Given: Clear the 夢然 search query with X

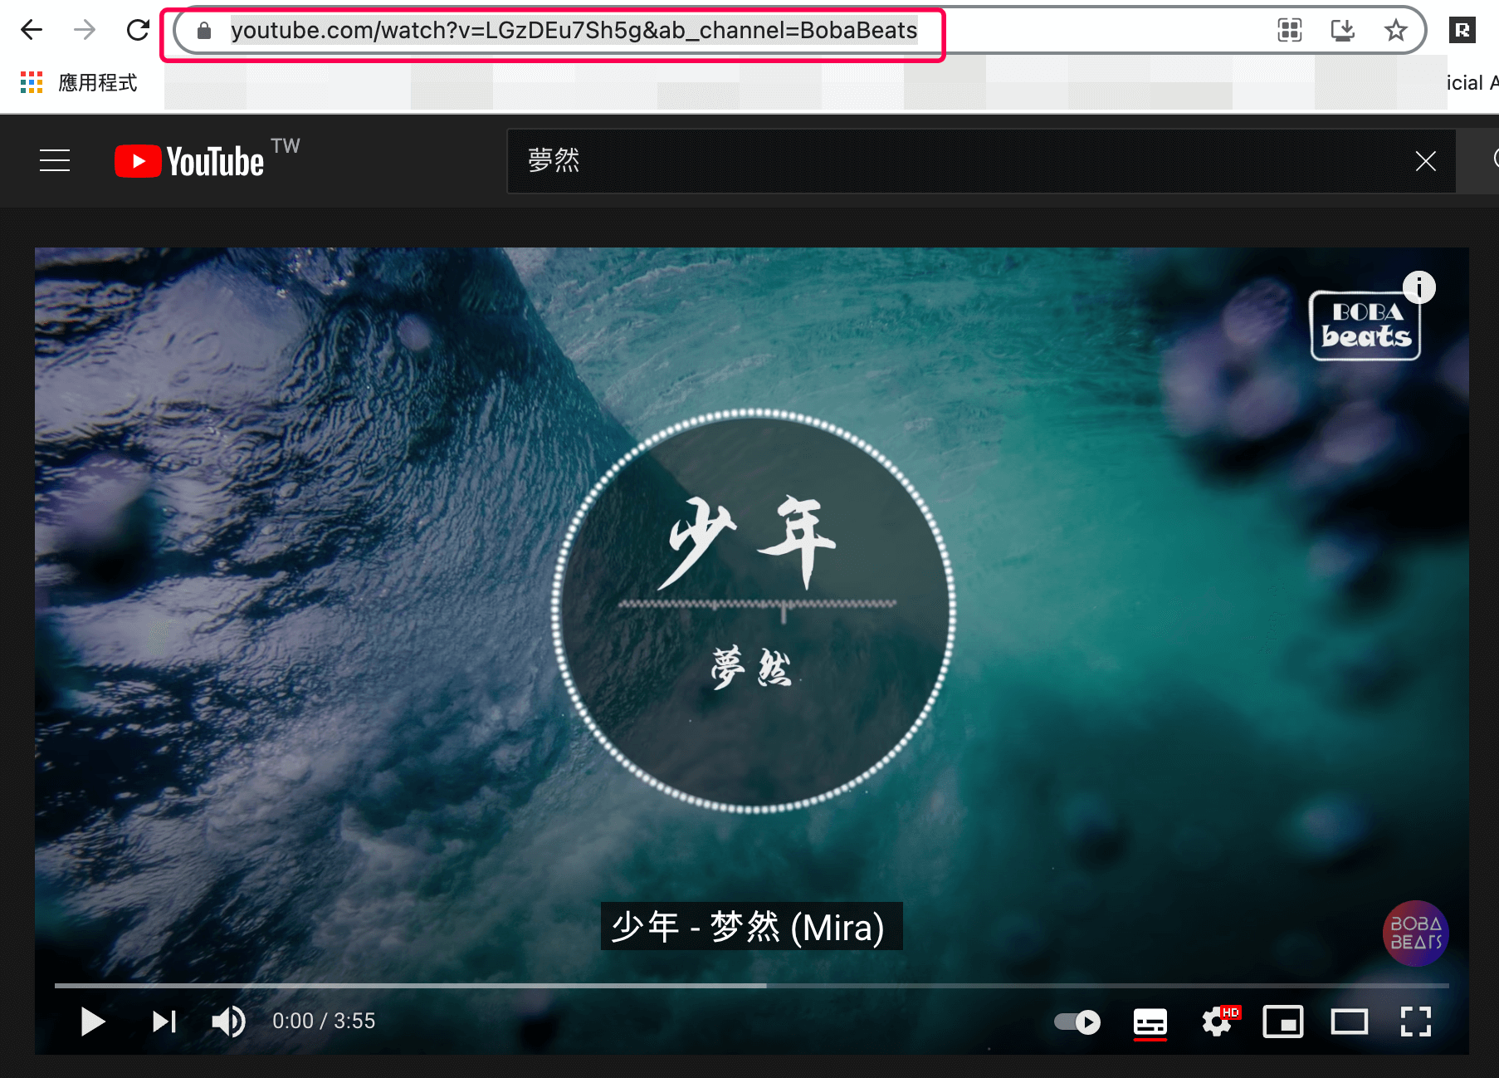Looking at the screenshot, I should pos(1426,161).
